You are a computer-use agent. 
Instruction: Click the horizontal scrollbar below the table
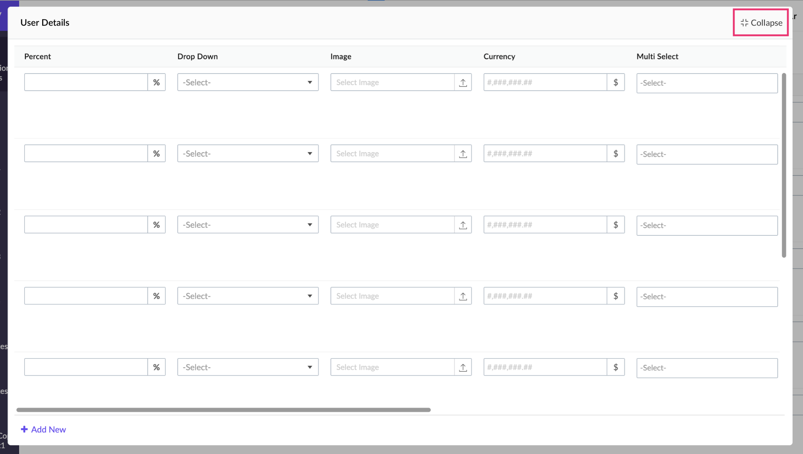[x=223, y=410]
